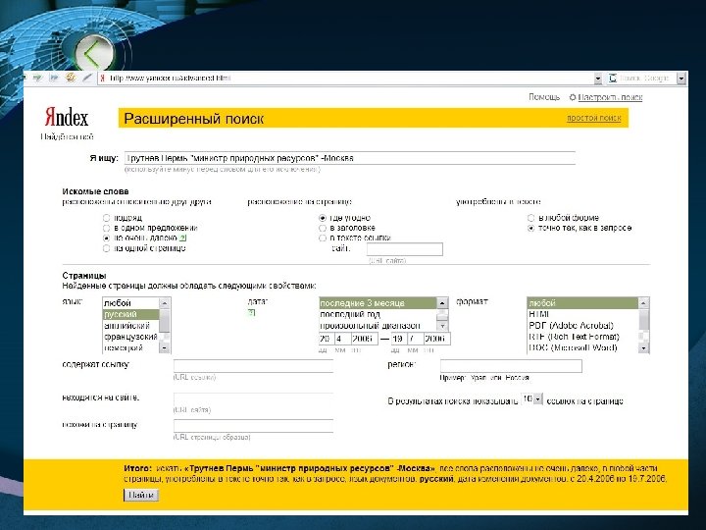Image resolution: width=706 pixels, height=530 pixels.
Task: Click the round green back arrow button
Action: click(94, 54)
